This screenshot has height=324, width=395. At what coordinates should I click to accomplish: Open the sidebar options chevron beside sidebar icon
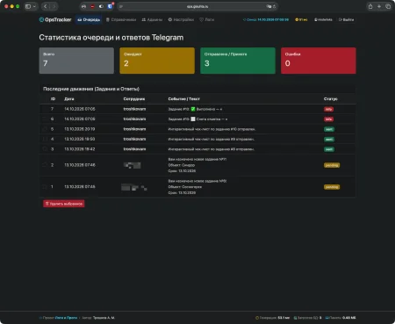point(34,6)
